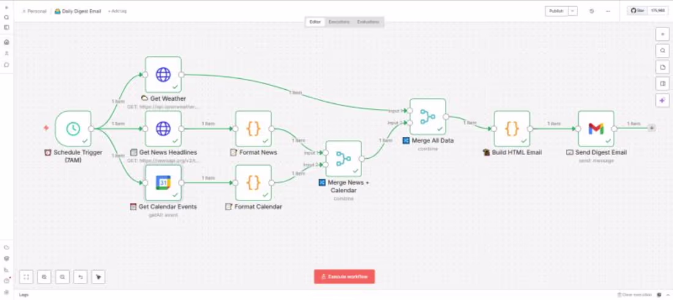The image size is (673, 300).
Task: Fit workflow to view with zoom-to-fit button
Action: click(x=26, y=277)
